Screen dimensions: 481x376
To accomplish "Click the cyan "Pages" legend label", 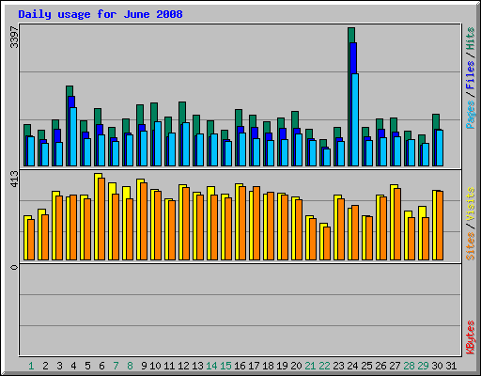I will tap(470, 115).
